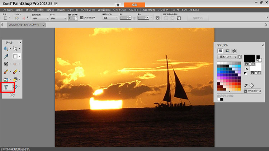Click the large black foreground color swatch
Viewport: 269px width, 151px height.
249,58
